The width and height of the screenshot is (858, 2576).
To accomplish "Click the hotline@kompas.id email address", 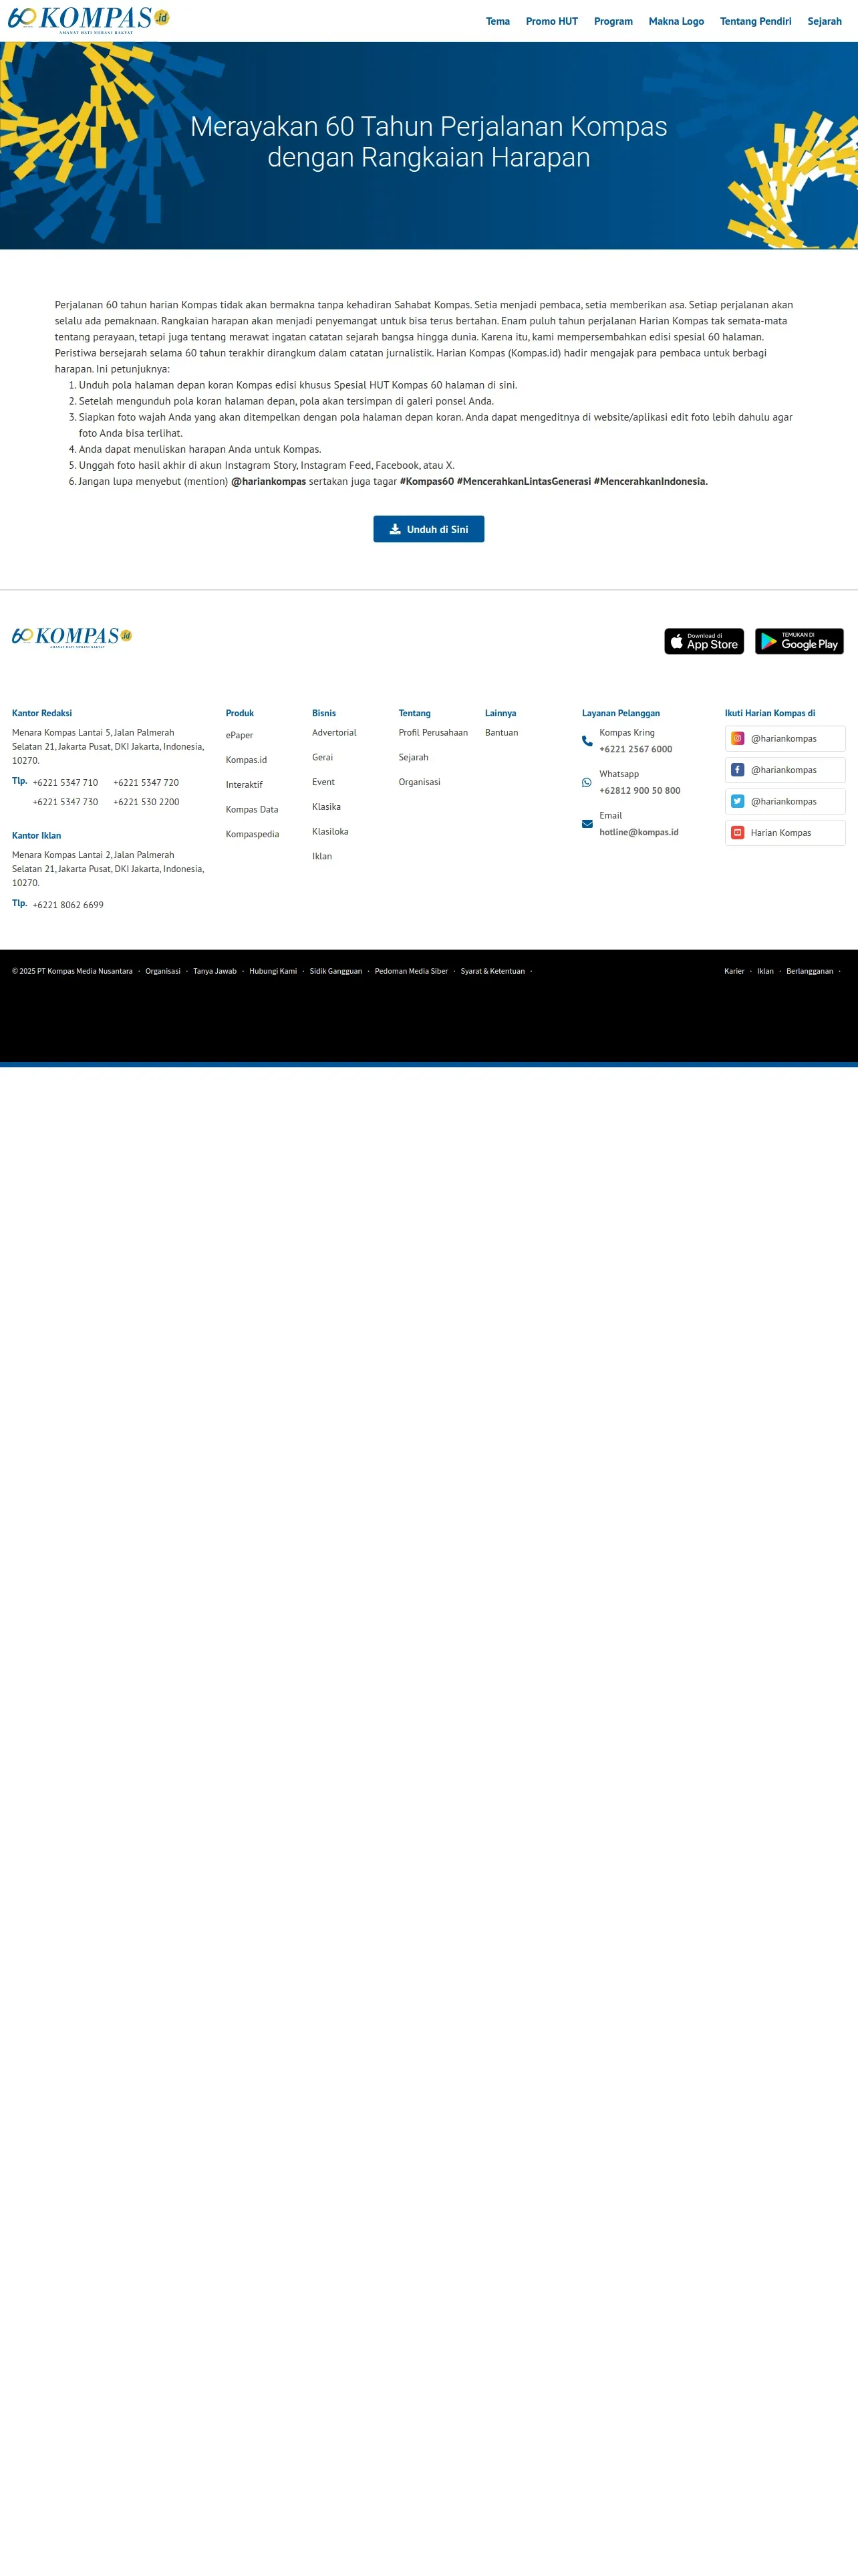I will click(638, 832).
